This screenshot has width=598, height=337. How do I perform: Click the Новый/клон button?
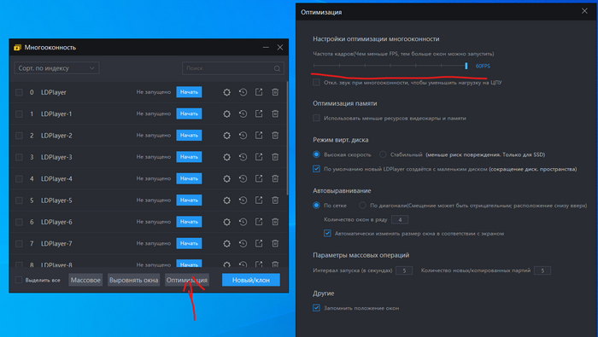[x=251, y=280]
